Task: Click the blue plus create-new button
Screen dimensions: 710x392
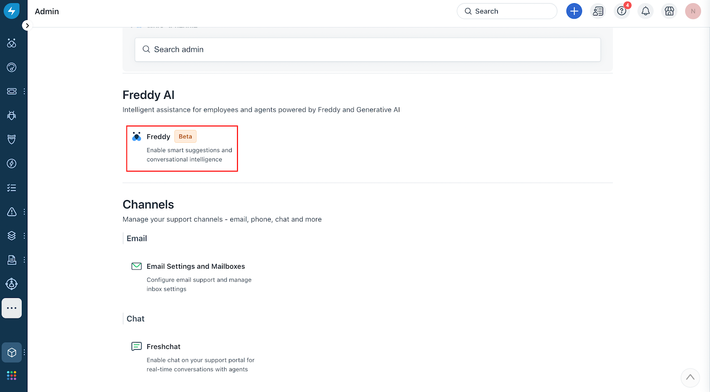Action: point(574,11)
